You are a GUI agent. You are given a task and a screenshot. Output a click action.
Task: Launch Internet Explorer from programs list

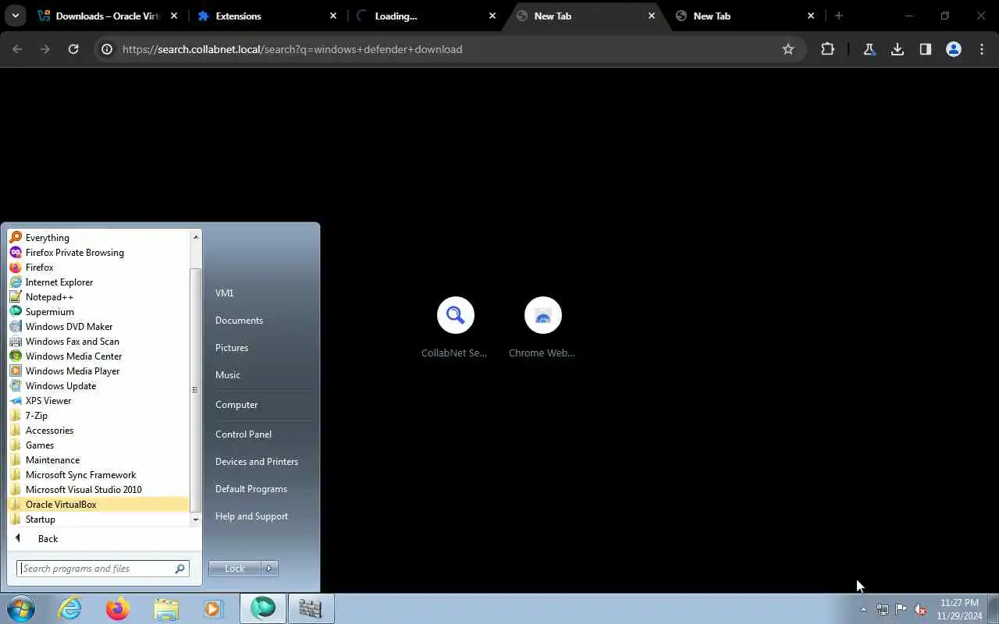98,282
